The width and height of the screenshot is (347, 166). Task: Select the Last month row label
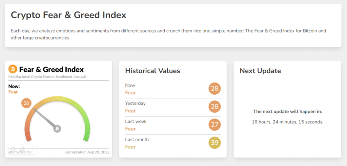[137, 139]
